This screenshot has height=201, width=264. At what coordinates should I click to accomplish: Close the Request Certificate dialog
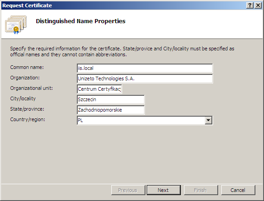(258, 5)
